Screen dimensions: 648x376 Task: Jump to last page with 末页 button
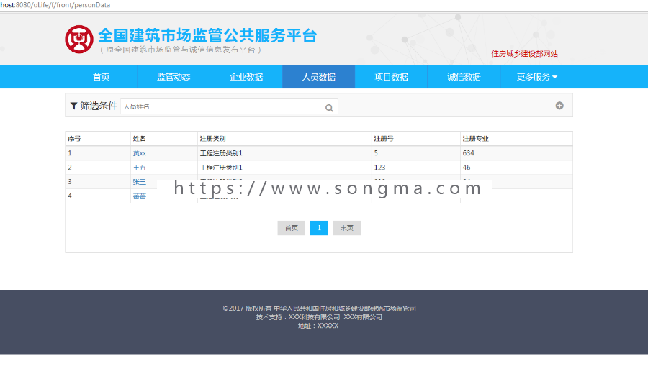pos(347,228)
